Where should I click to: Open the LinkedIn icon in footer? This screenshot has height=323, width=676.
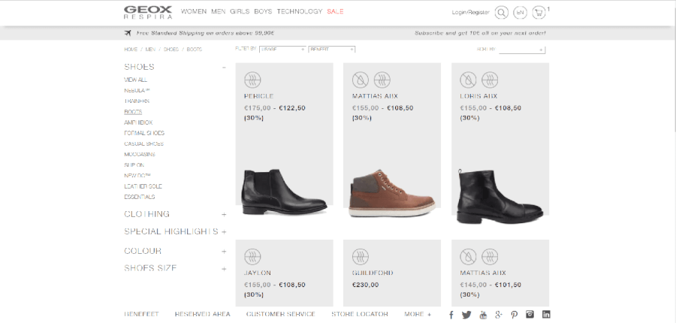pyautogui.click(x=546, y=314)
